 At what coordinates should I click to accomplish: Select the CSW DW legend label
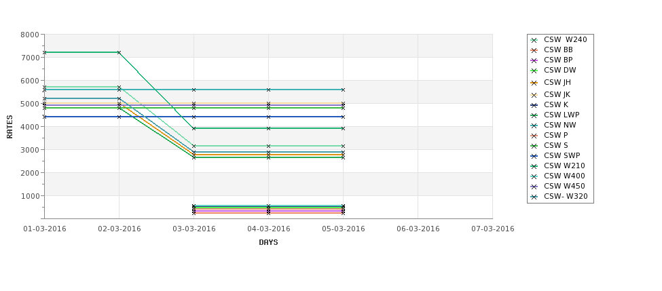[560, 70]
